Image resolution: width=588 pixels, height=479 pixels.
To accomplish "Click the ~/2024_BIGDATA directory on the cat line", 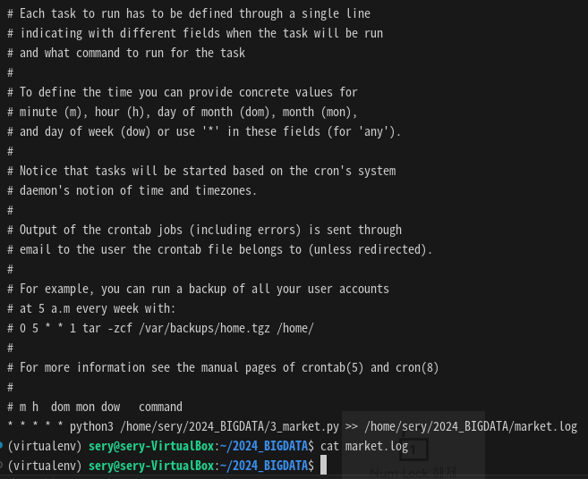I will 266,446.
